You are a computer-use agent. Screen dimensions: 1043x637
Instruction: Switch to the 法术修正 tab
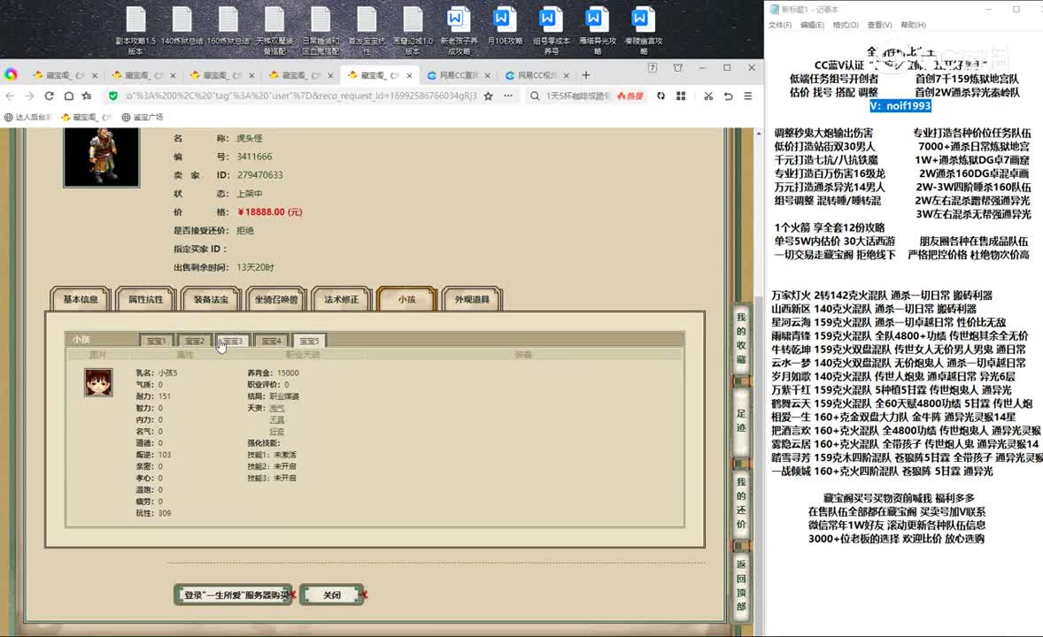click(341, 299)
